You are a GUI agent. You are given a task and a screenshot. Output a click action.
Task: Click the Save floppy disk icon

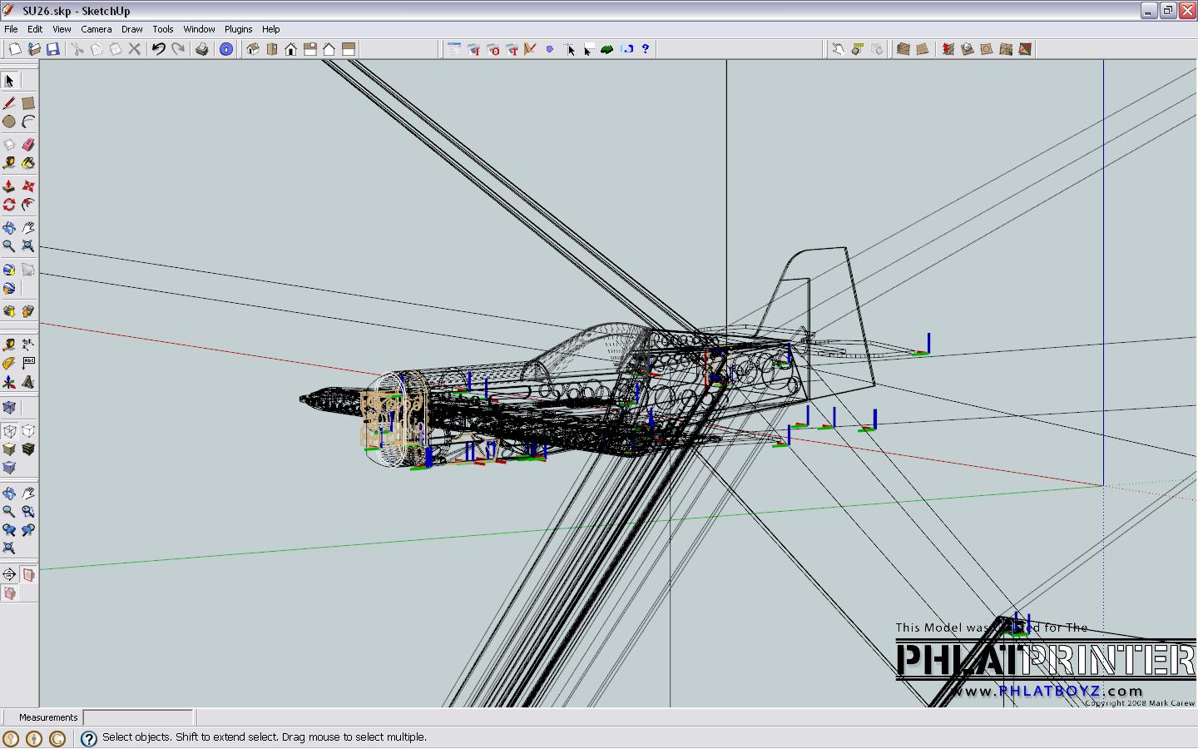[53, 49]
